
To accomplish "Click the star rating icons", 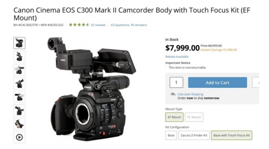I will tap(79, 25).
